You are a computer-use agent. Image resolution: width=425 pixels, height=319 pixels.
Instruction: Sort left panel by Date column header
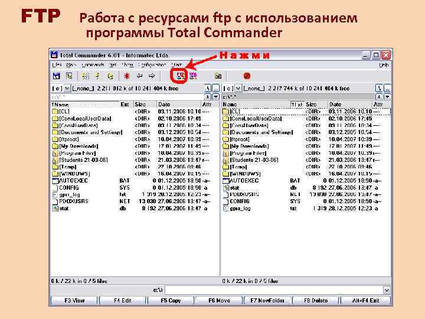(179, 105)
